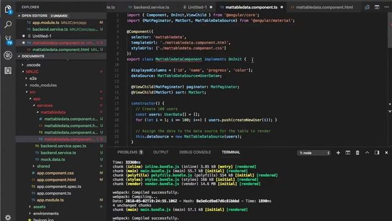Viewport: 392px width, 221px height.
Task: Split the editor using title bar icon
Action: coord(377,7)
